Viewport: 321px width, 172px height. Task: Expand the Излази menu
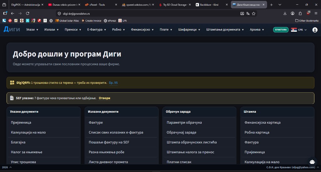coord(51,30)
